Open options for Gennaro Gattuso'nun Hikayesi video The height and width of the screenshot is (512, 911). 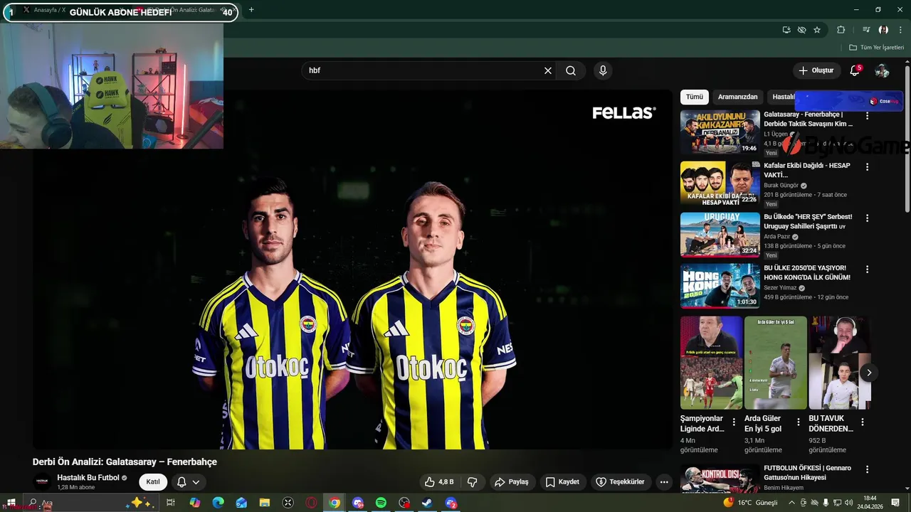coord(867,470)
